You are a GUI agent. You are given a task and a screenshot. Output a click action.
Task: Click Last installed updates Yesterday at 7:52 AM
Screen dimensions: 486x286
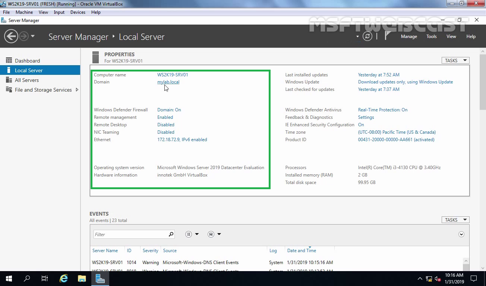pos(379,75)
